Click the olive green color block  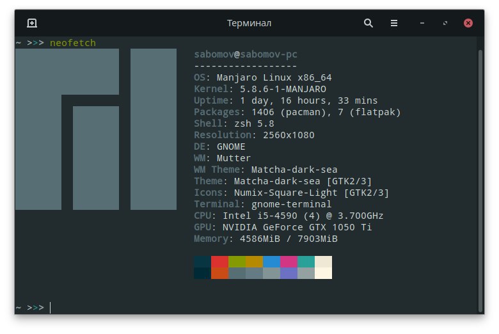tap(237, 262)
